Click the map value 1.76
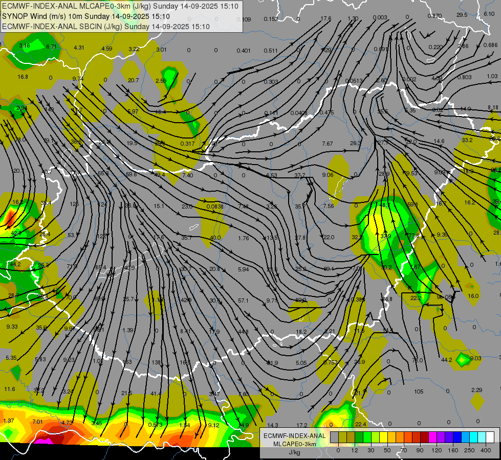This screenshot has width=501, height=460. point(243,238)
